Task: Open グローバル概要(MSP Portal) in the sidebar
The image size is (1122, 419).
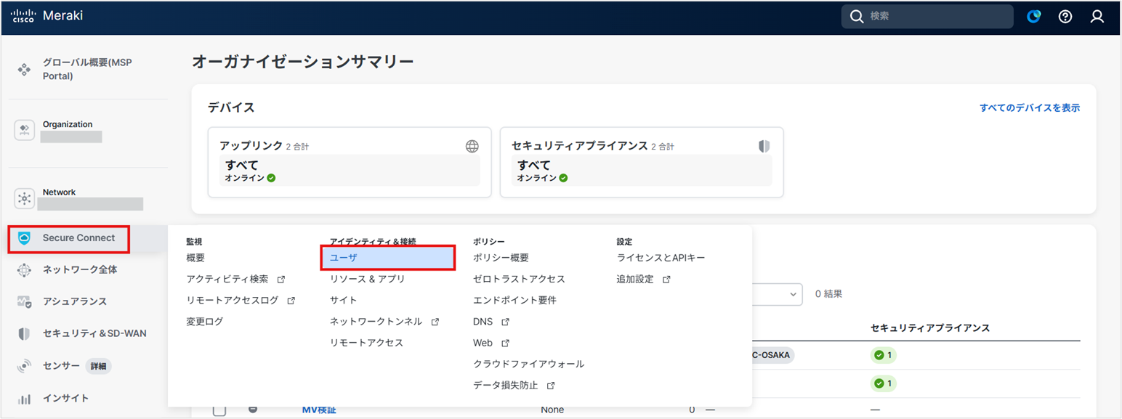Action: pyautogui.click(x=87, y=69)
